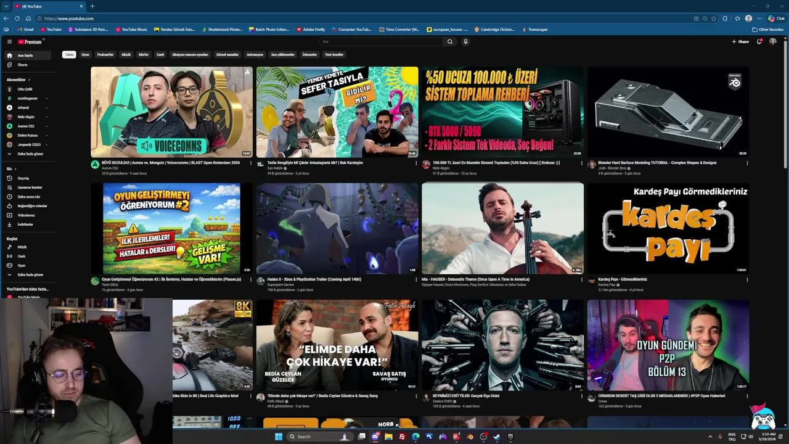Open the browser tab list dropdown
The image size is (789, 444).
pos(6,6)
